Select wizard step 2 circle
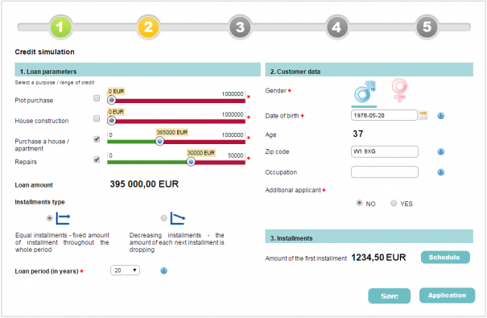 coord(148,27)
